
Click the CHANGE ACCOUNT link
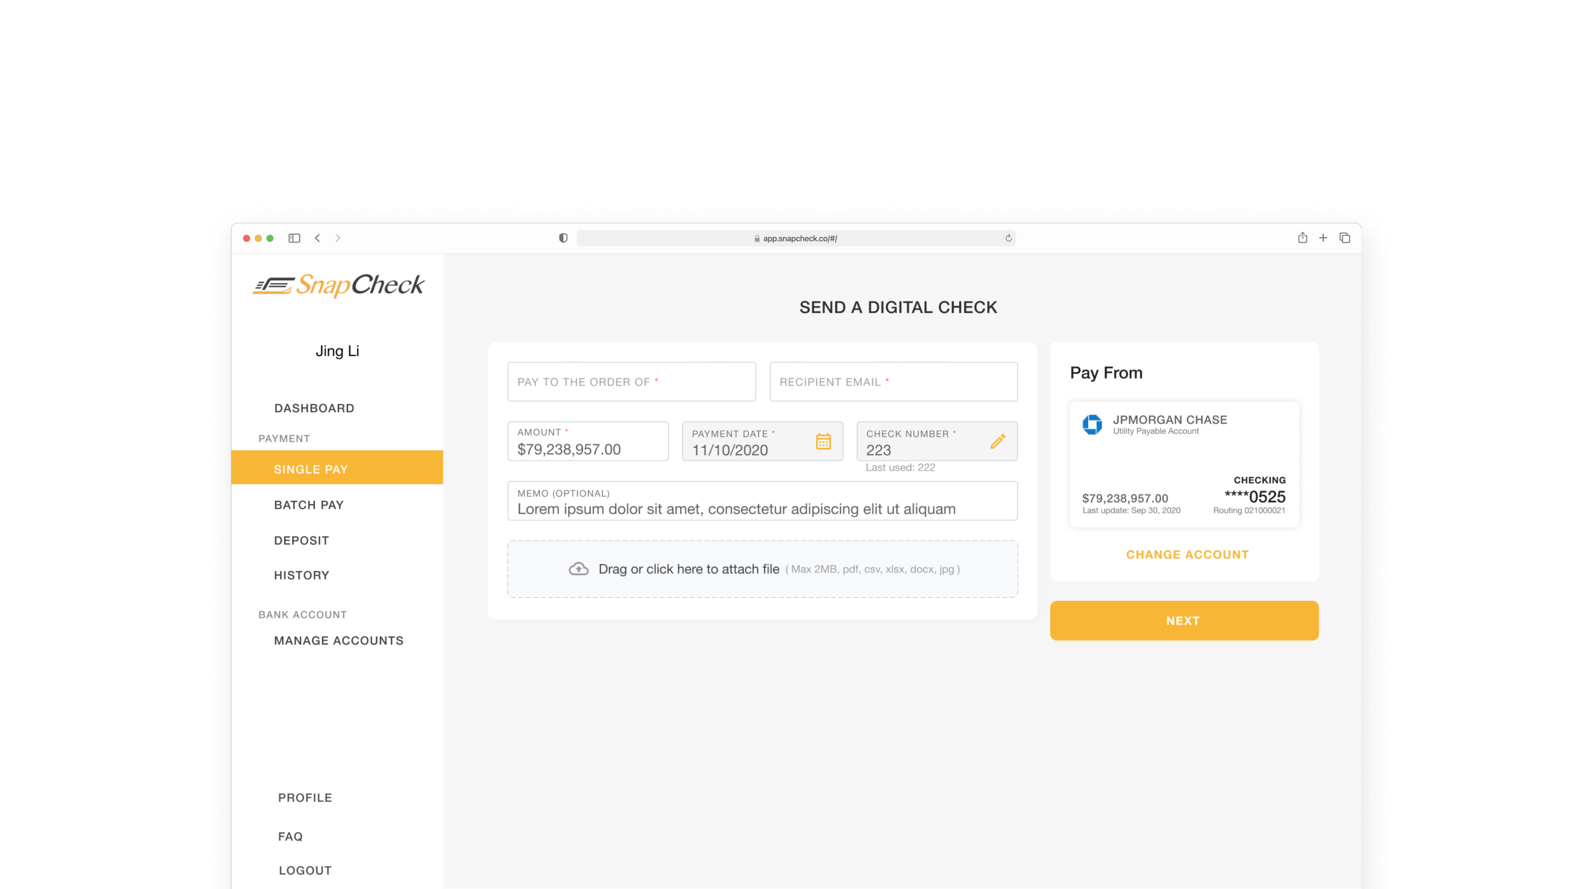point(1187,555)
